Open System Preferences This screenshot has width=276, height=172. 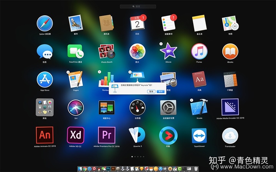(168, 107)
